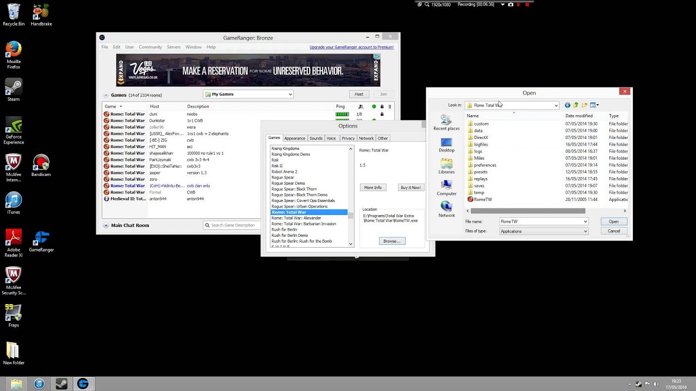The height and width of the screenshot is (391, 696).
Task: Select Adobe Reader XI desktop icon
Action: click(14, 243)
